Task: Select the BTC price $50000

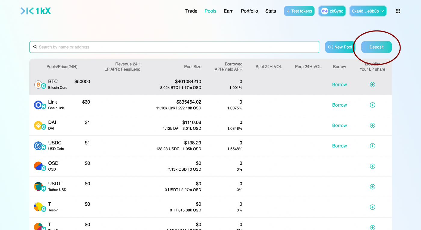Action: point(82,82)
